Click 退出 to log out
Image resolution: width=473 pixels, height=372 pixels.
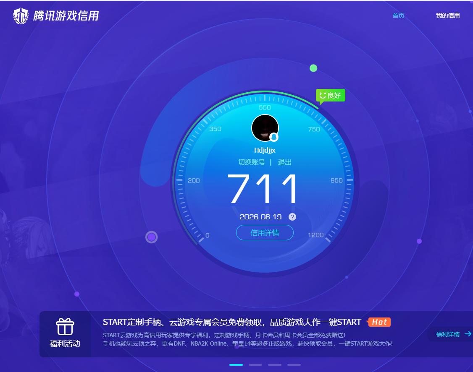[284, 162]
